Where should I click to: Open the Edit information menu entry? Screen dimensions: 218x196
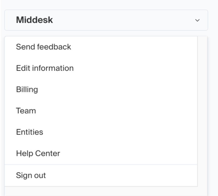coord(45,68)
